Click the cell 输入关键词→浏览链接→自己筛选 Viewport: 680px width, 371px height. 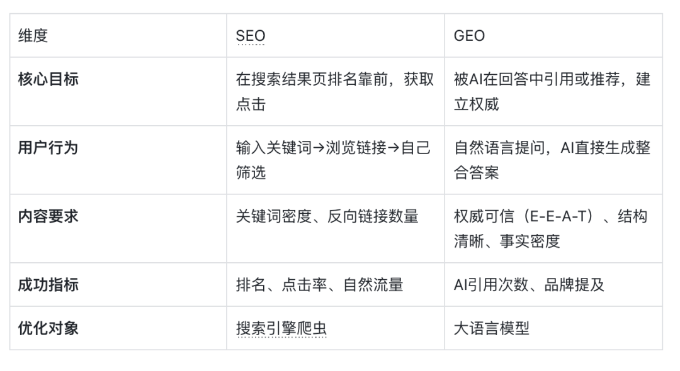tap(336, 160)
